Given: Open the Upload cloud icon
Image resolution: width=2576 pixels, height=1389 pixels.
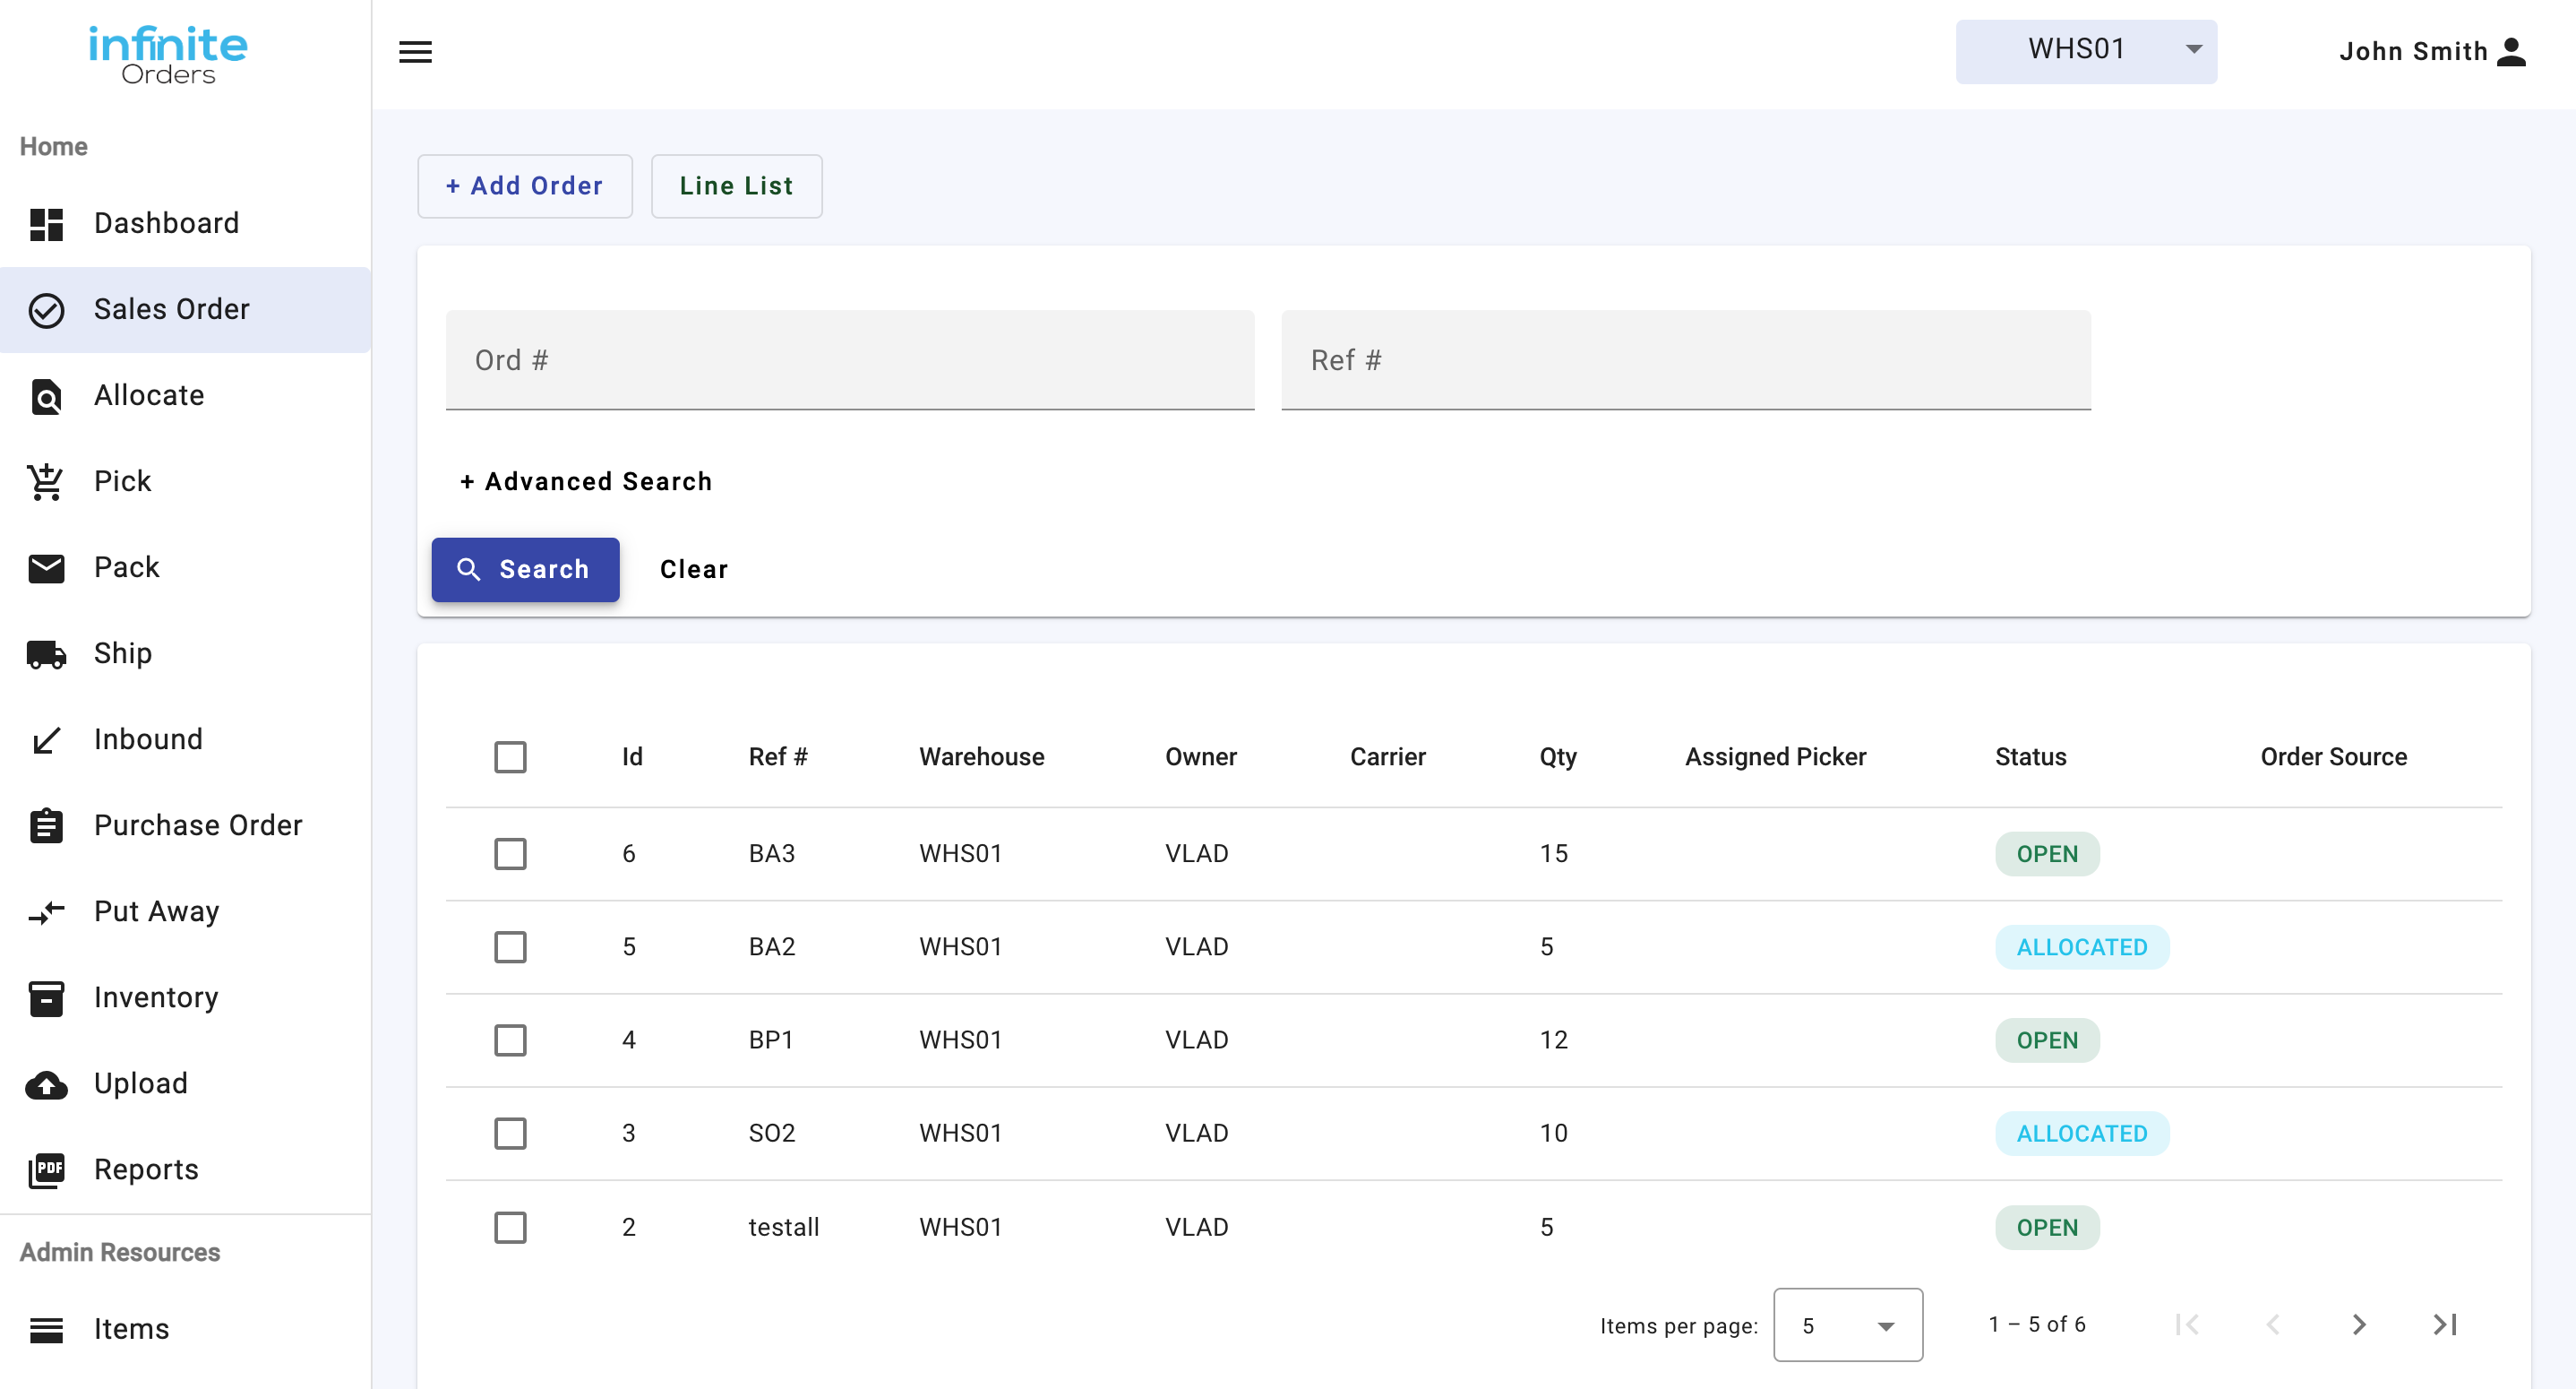Looking at the screenshot, I should coord(46,1083).
